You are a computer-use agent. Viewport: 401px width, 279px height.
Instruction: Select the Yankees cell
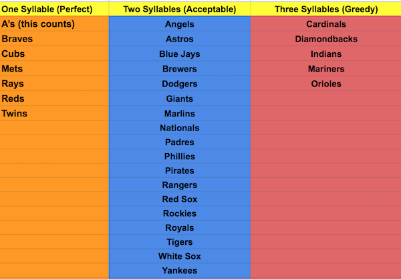click(180, 270)
